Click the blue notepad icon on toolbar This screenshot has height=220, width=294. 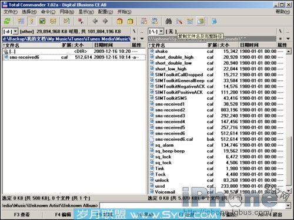pyautogui.click(x=214, y=21)
